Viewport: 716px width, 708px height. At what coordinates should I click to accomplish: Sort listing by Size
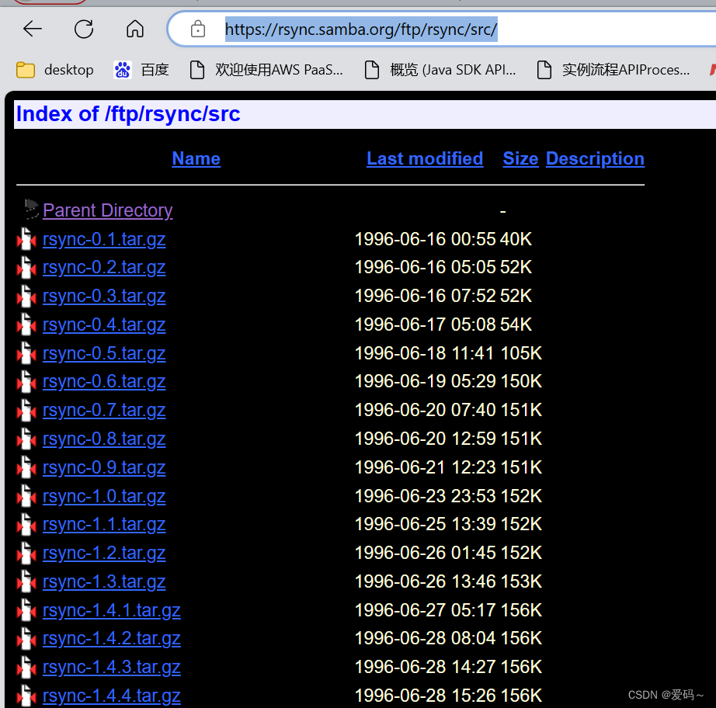coord(520,158)
